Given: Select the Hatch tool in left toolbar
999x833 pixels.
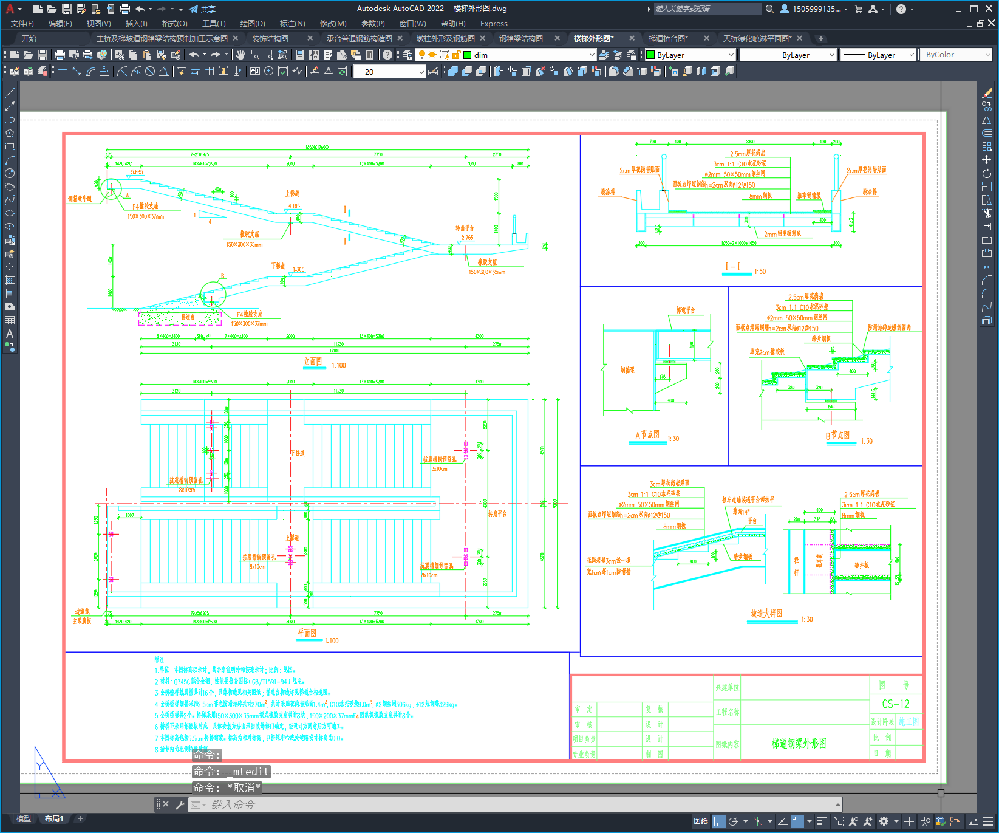Looking at the screenshot, I should click(10, 280).
